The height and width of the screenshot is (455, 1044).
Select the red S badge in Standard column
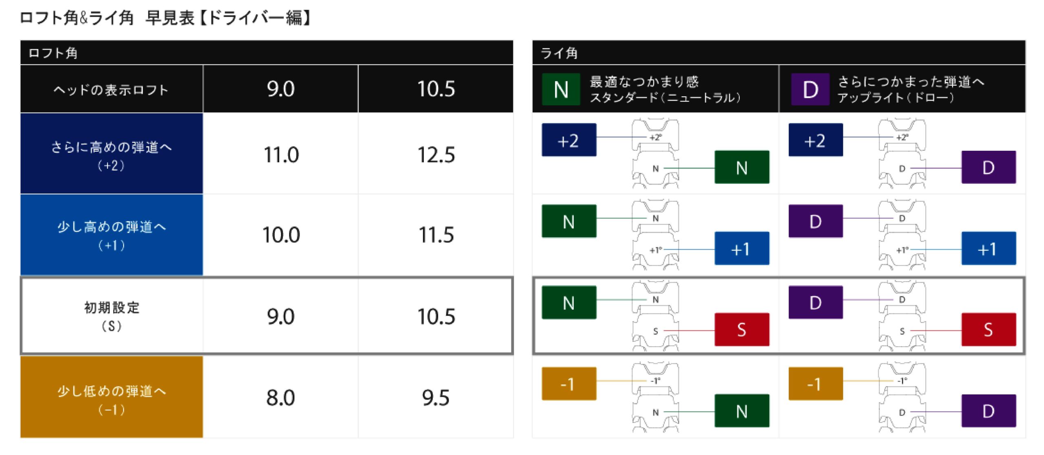[742, 329]
